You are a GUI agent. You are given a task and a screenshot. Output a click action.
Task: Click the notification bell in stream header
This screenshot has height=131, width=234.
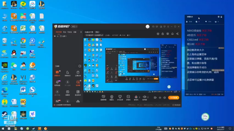[172, 34]
